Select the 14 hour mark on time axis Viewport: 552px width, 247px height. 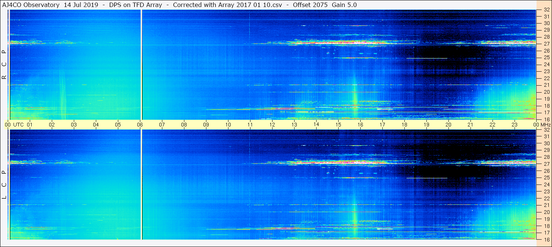click(x=316, y=124)
